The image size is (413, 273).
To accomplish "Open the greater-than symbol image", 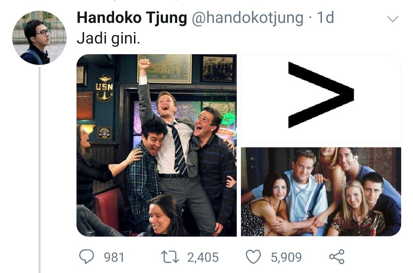I will (321, 99).
